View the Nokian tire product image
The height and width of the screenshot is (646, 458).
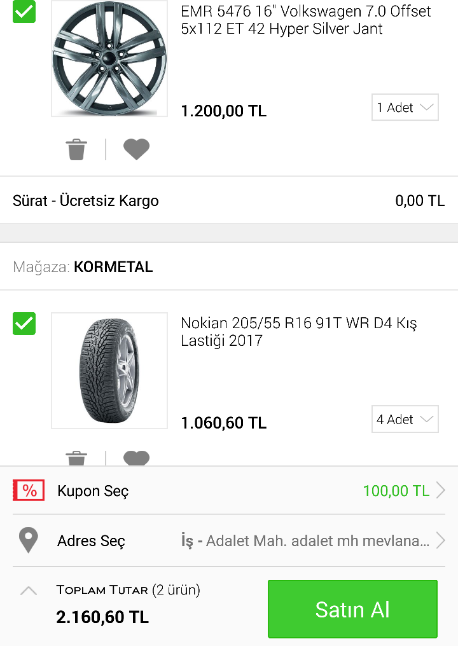coord(109,371)
